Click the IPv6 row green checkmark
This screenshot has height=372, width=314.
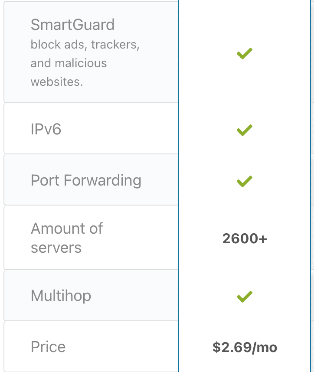click(245, 130)
